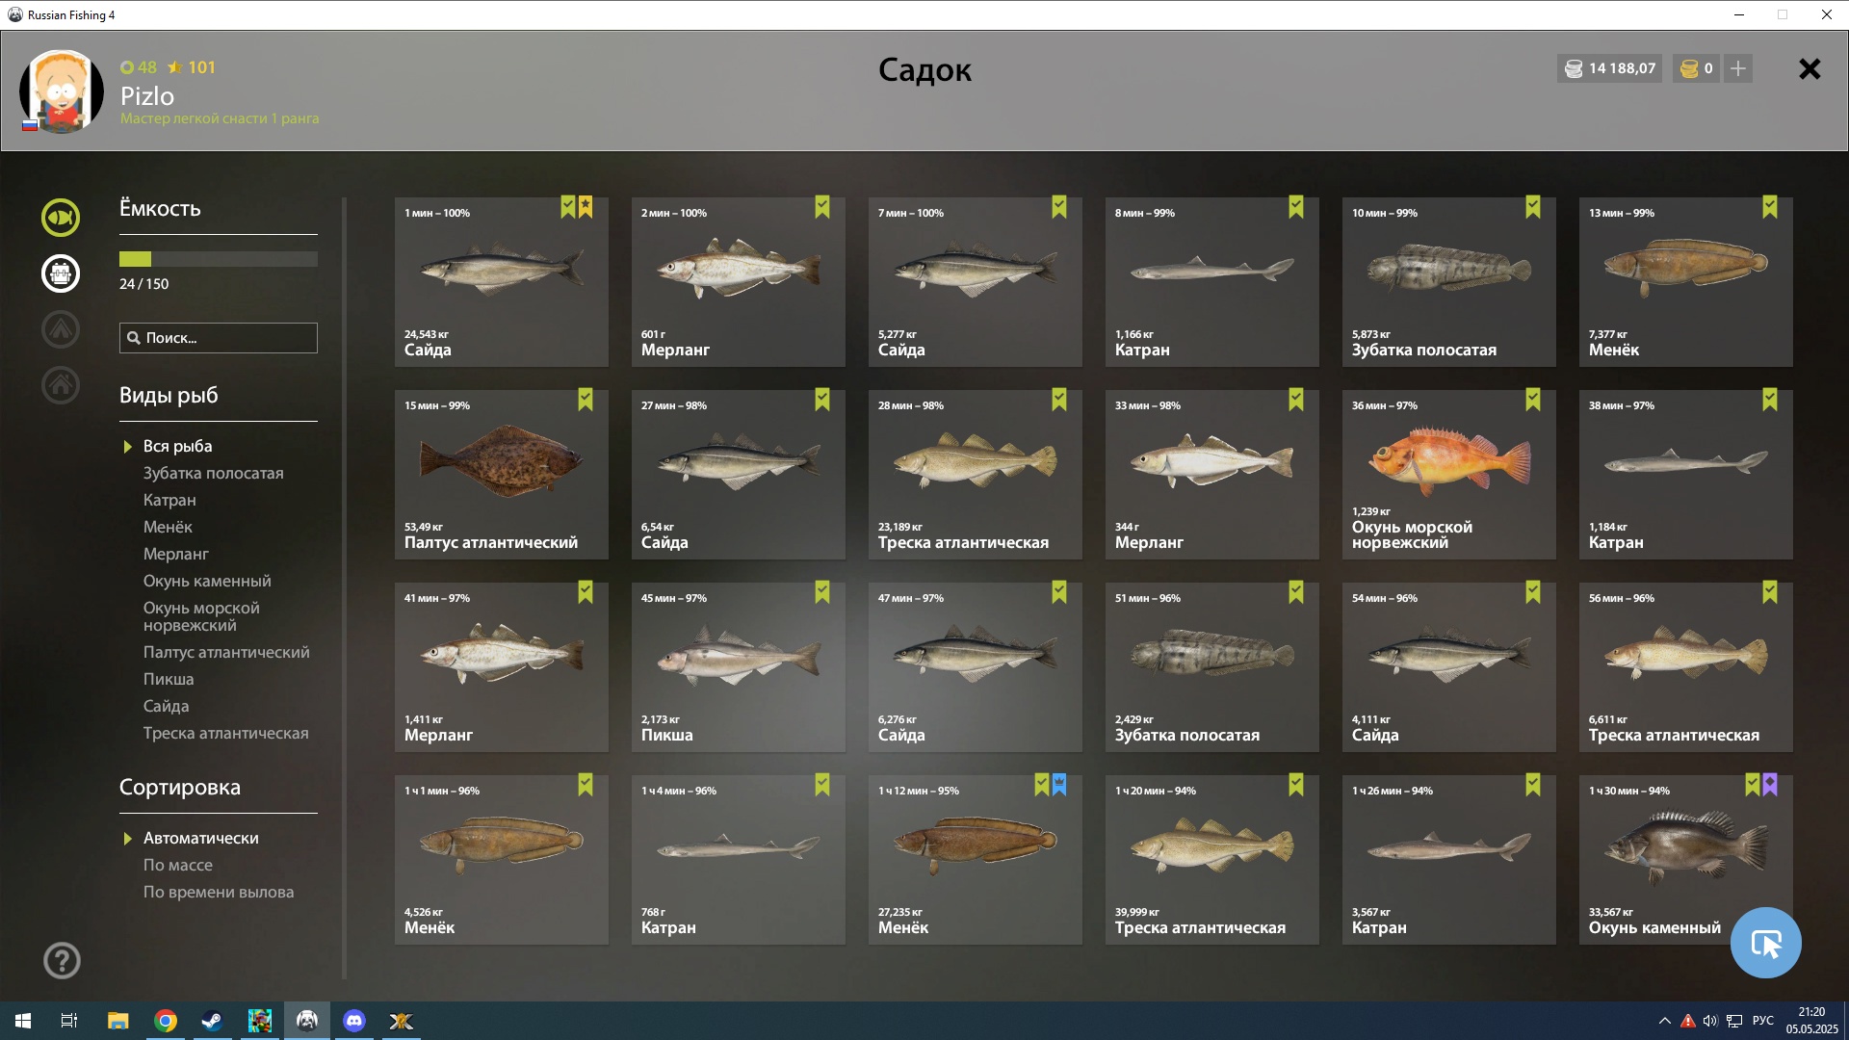The width and height of the screenshot is (1849, 1040).
Task: Filter fish list by Пикша
Action: (169, 679)
